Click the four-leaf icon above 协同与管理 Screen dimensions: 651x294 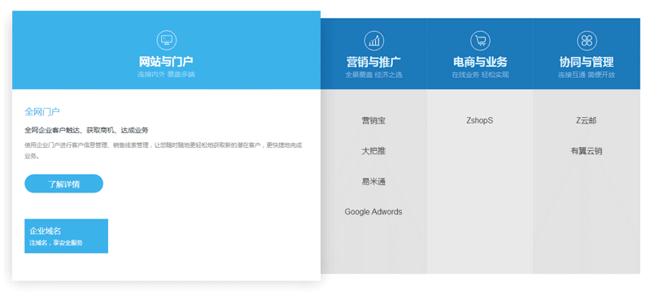[587, 41]
